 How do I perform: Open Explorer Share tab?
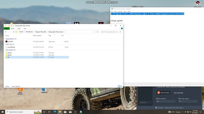pos(19,28)
